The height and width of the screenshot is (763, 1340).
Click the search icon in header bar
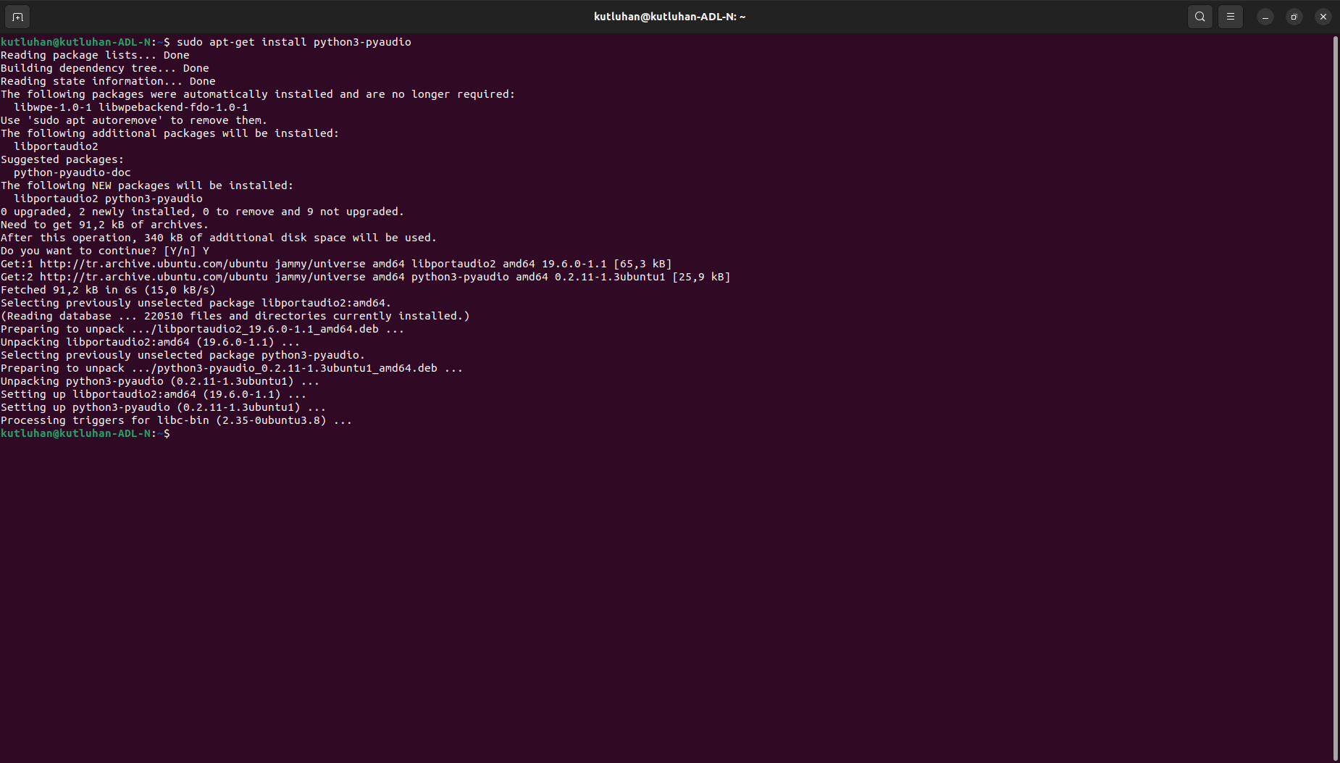point(1199,17)
